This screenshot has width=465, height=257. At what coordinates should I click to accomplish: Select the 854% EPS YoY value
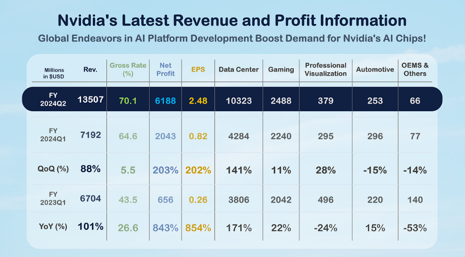coord(198,228)
